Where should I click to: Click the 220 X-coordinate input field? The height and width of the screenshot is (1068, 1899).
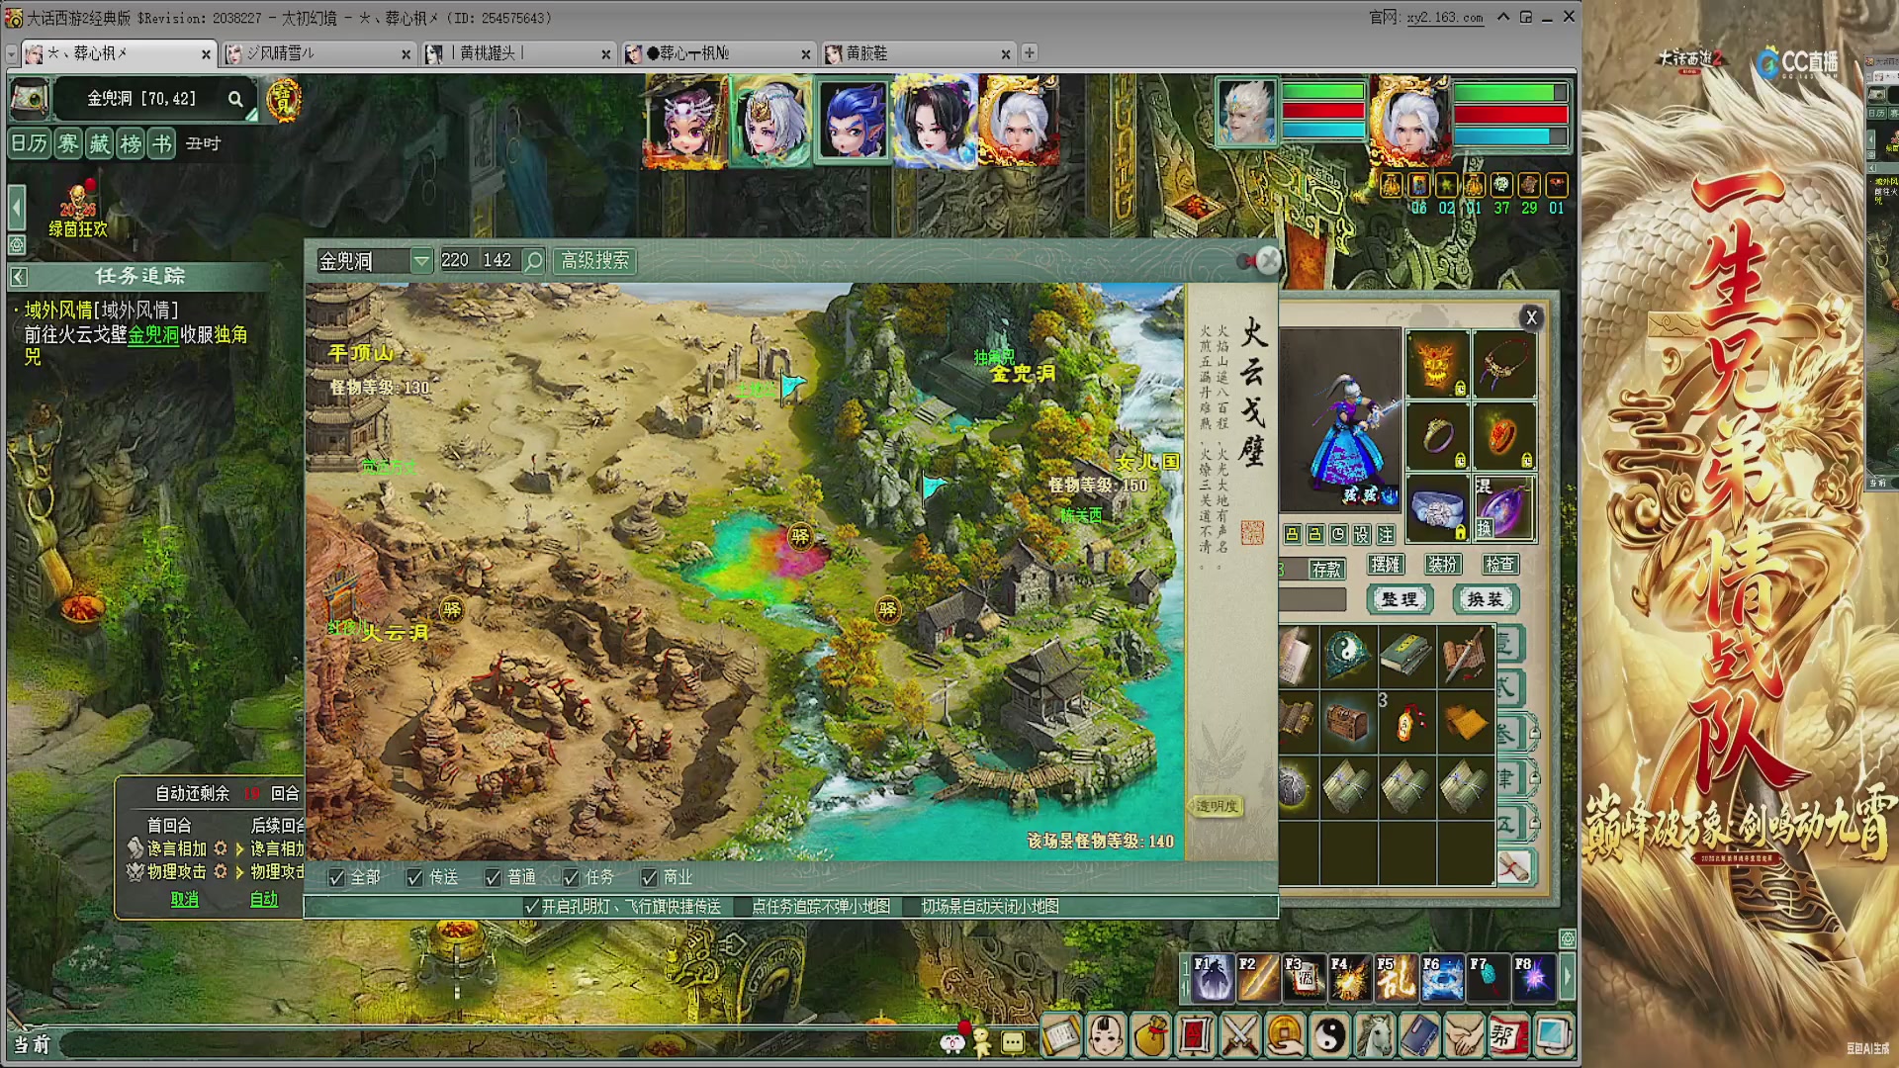point(456,260)
